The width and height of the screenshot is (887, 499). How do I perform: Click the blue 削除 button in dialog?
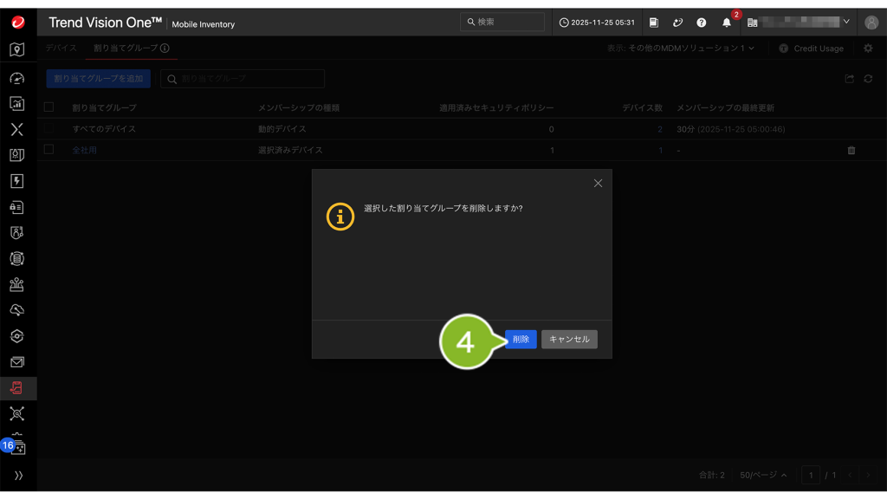[x=521, y=340]
